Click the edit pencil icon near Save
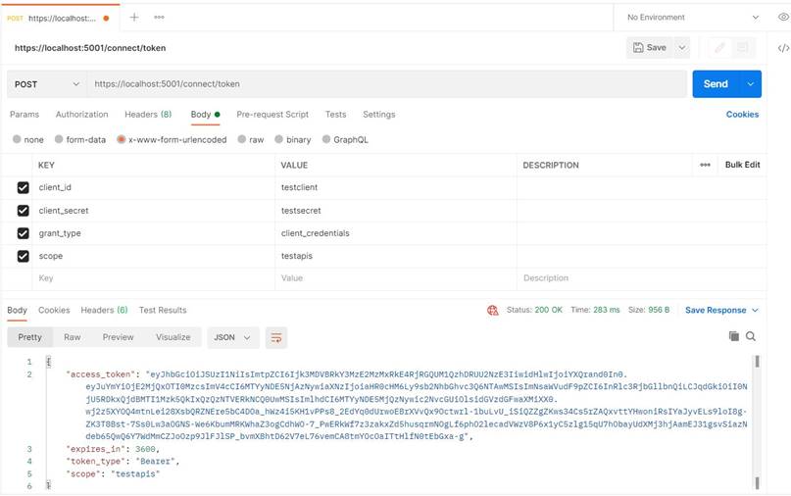 point(719,47)
